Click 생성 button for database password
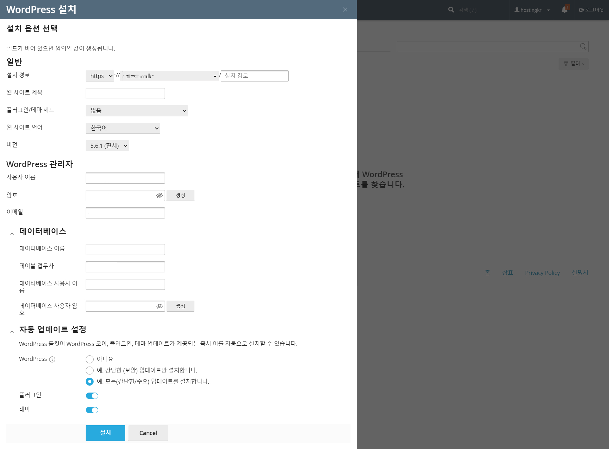Image resolution: width=609 pixels, height=449 pixels. pos(180,306)
